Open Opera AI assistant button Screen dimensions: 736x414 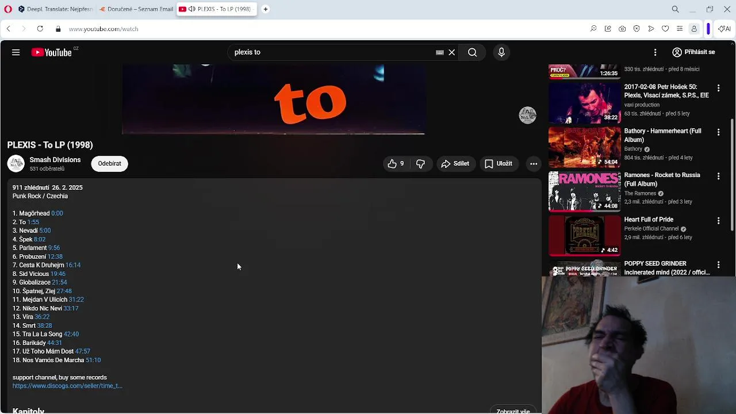(x=725, y=29)
